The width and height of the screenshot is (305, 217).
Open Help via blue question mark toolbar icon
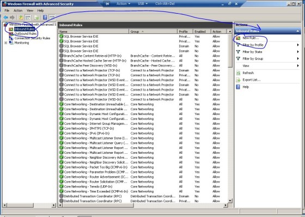point(45,17)
